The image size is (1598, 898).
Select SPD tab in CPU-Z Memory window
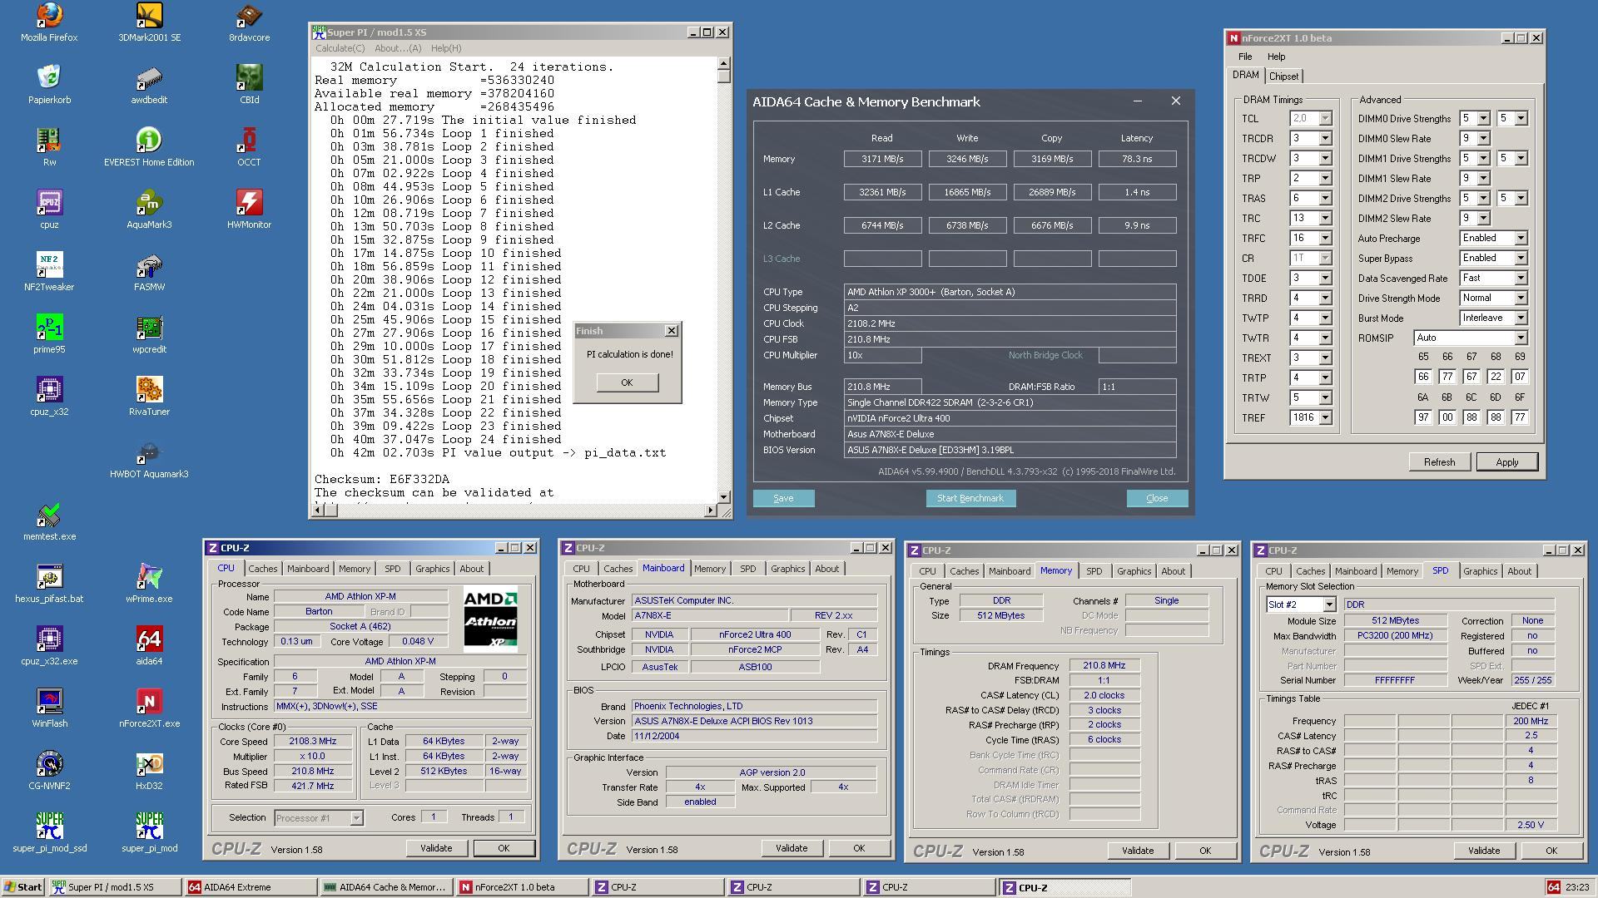point(1094,571)
